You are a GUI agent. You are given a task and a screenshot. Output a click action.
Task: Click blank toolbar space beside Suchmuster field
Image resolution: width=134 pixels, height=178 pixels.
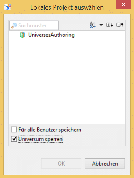(x=74, y=25)
